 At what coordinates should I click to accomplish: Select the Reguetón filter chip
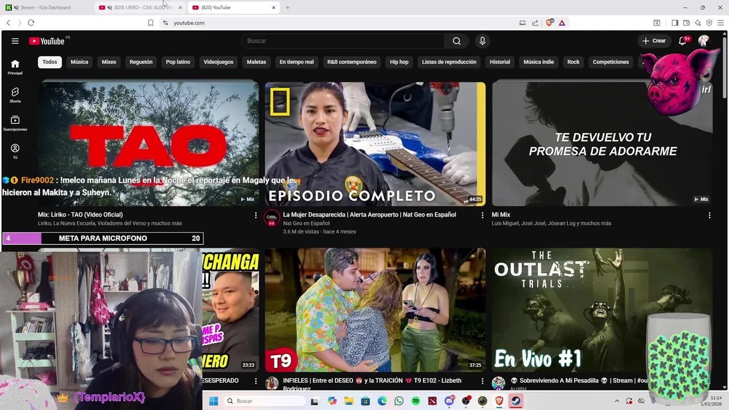(141, 62)
